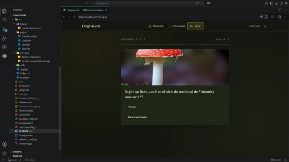Open notifications bell in status bar

point(285,160)
